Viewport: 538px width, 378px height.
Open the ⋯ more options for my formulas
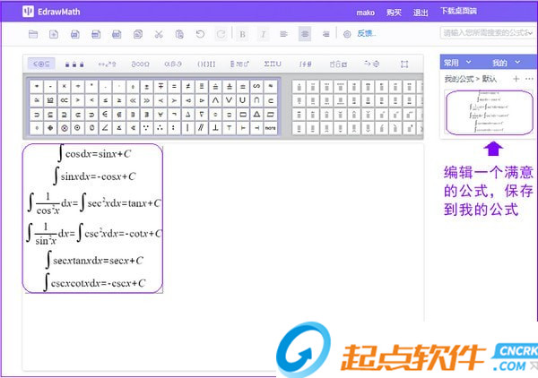tap(529, 79)
